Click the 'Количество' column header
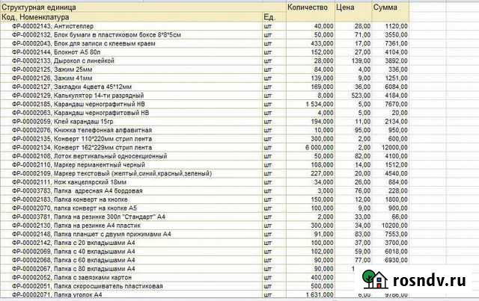Screen dimensions: 479x301 pyautogui.click(x=308, y=6)
